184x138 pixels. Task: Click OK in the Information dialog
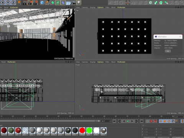(168, 51)
